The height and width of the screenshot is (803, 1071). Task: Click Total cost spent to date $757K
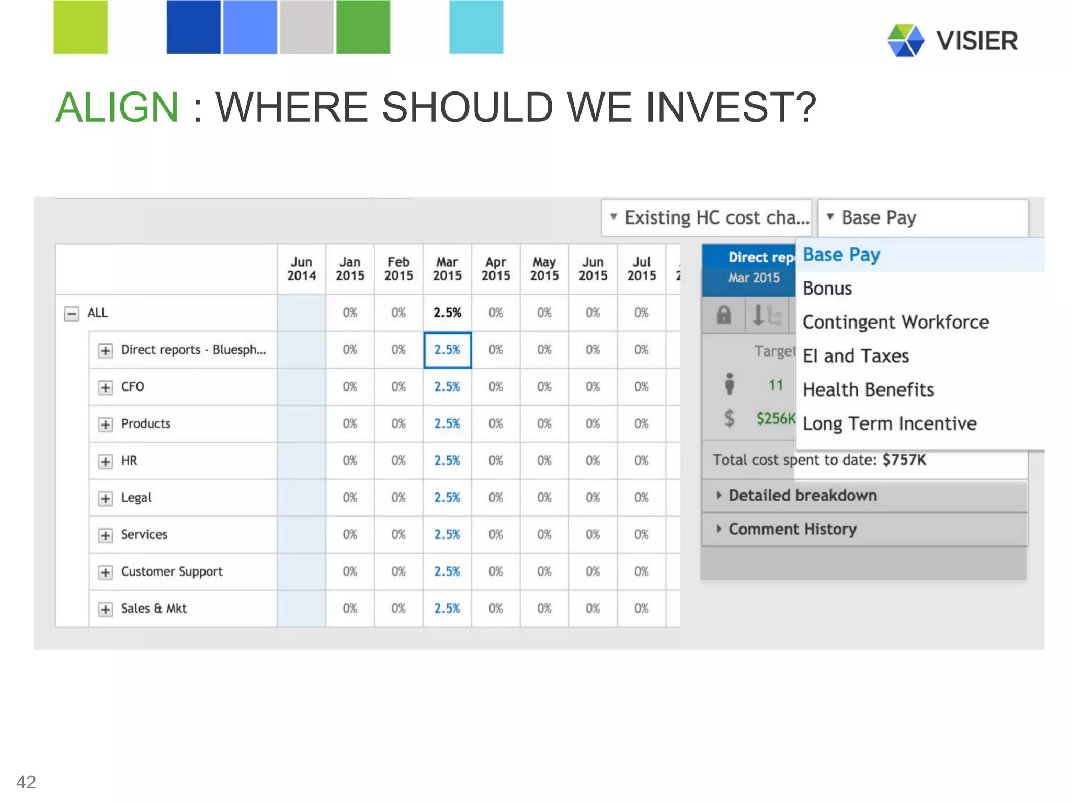point(819,460)
